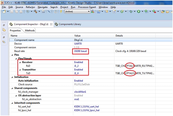Click the Restore view icon atop left sidebar
This screenshot has height=116, width=173.
[x=4, y=25]
